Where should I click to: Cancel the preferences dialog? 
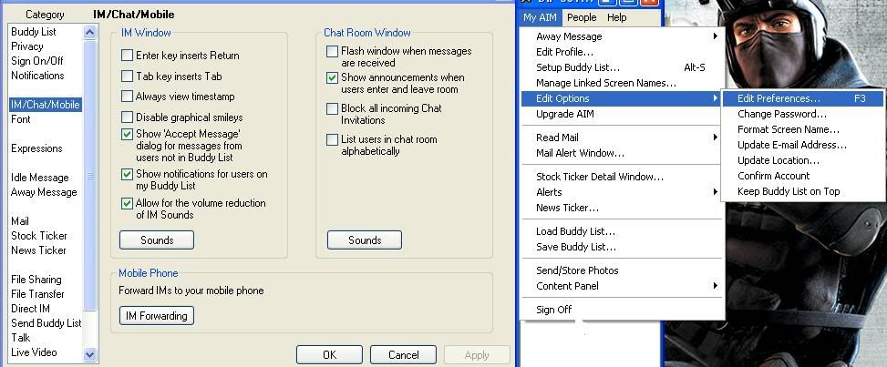403,354
